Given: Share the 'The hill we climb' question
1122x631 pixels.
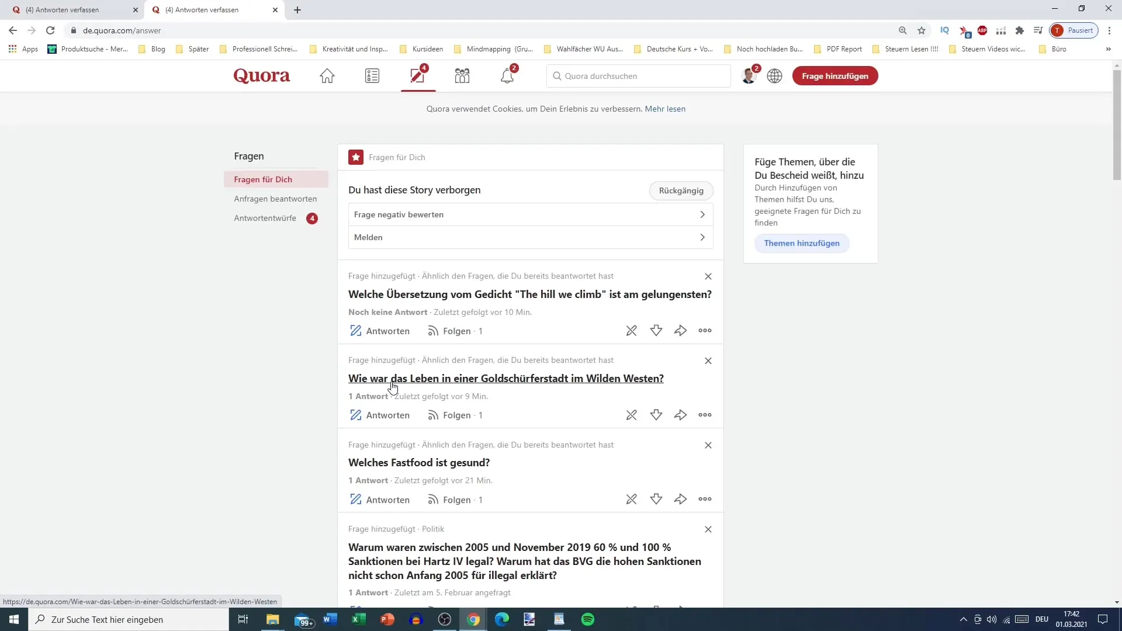Looking at the screenshot, I should (680, 331).
